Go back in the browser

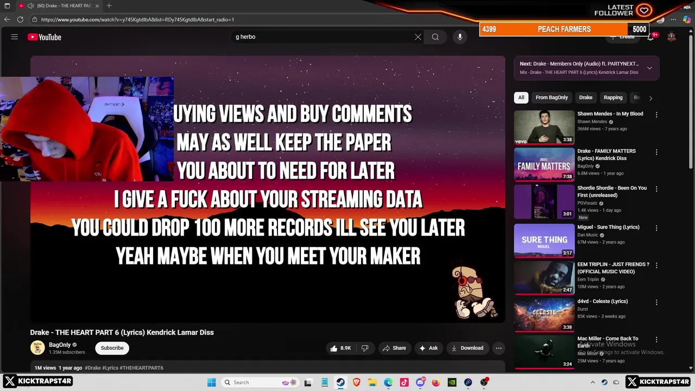point(7,20)
